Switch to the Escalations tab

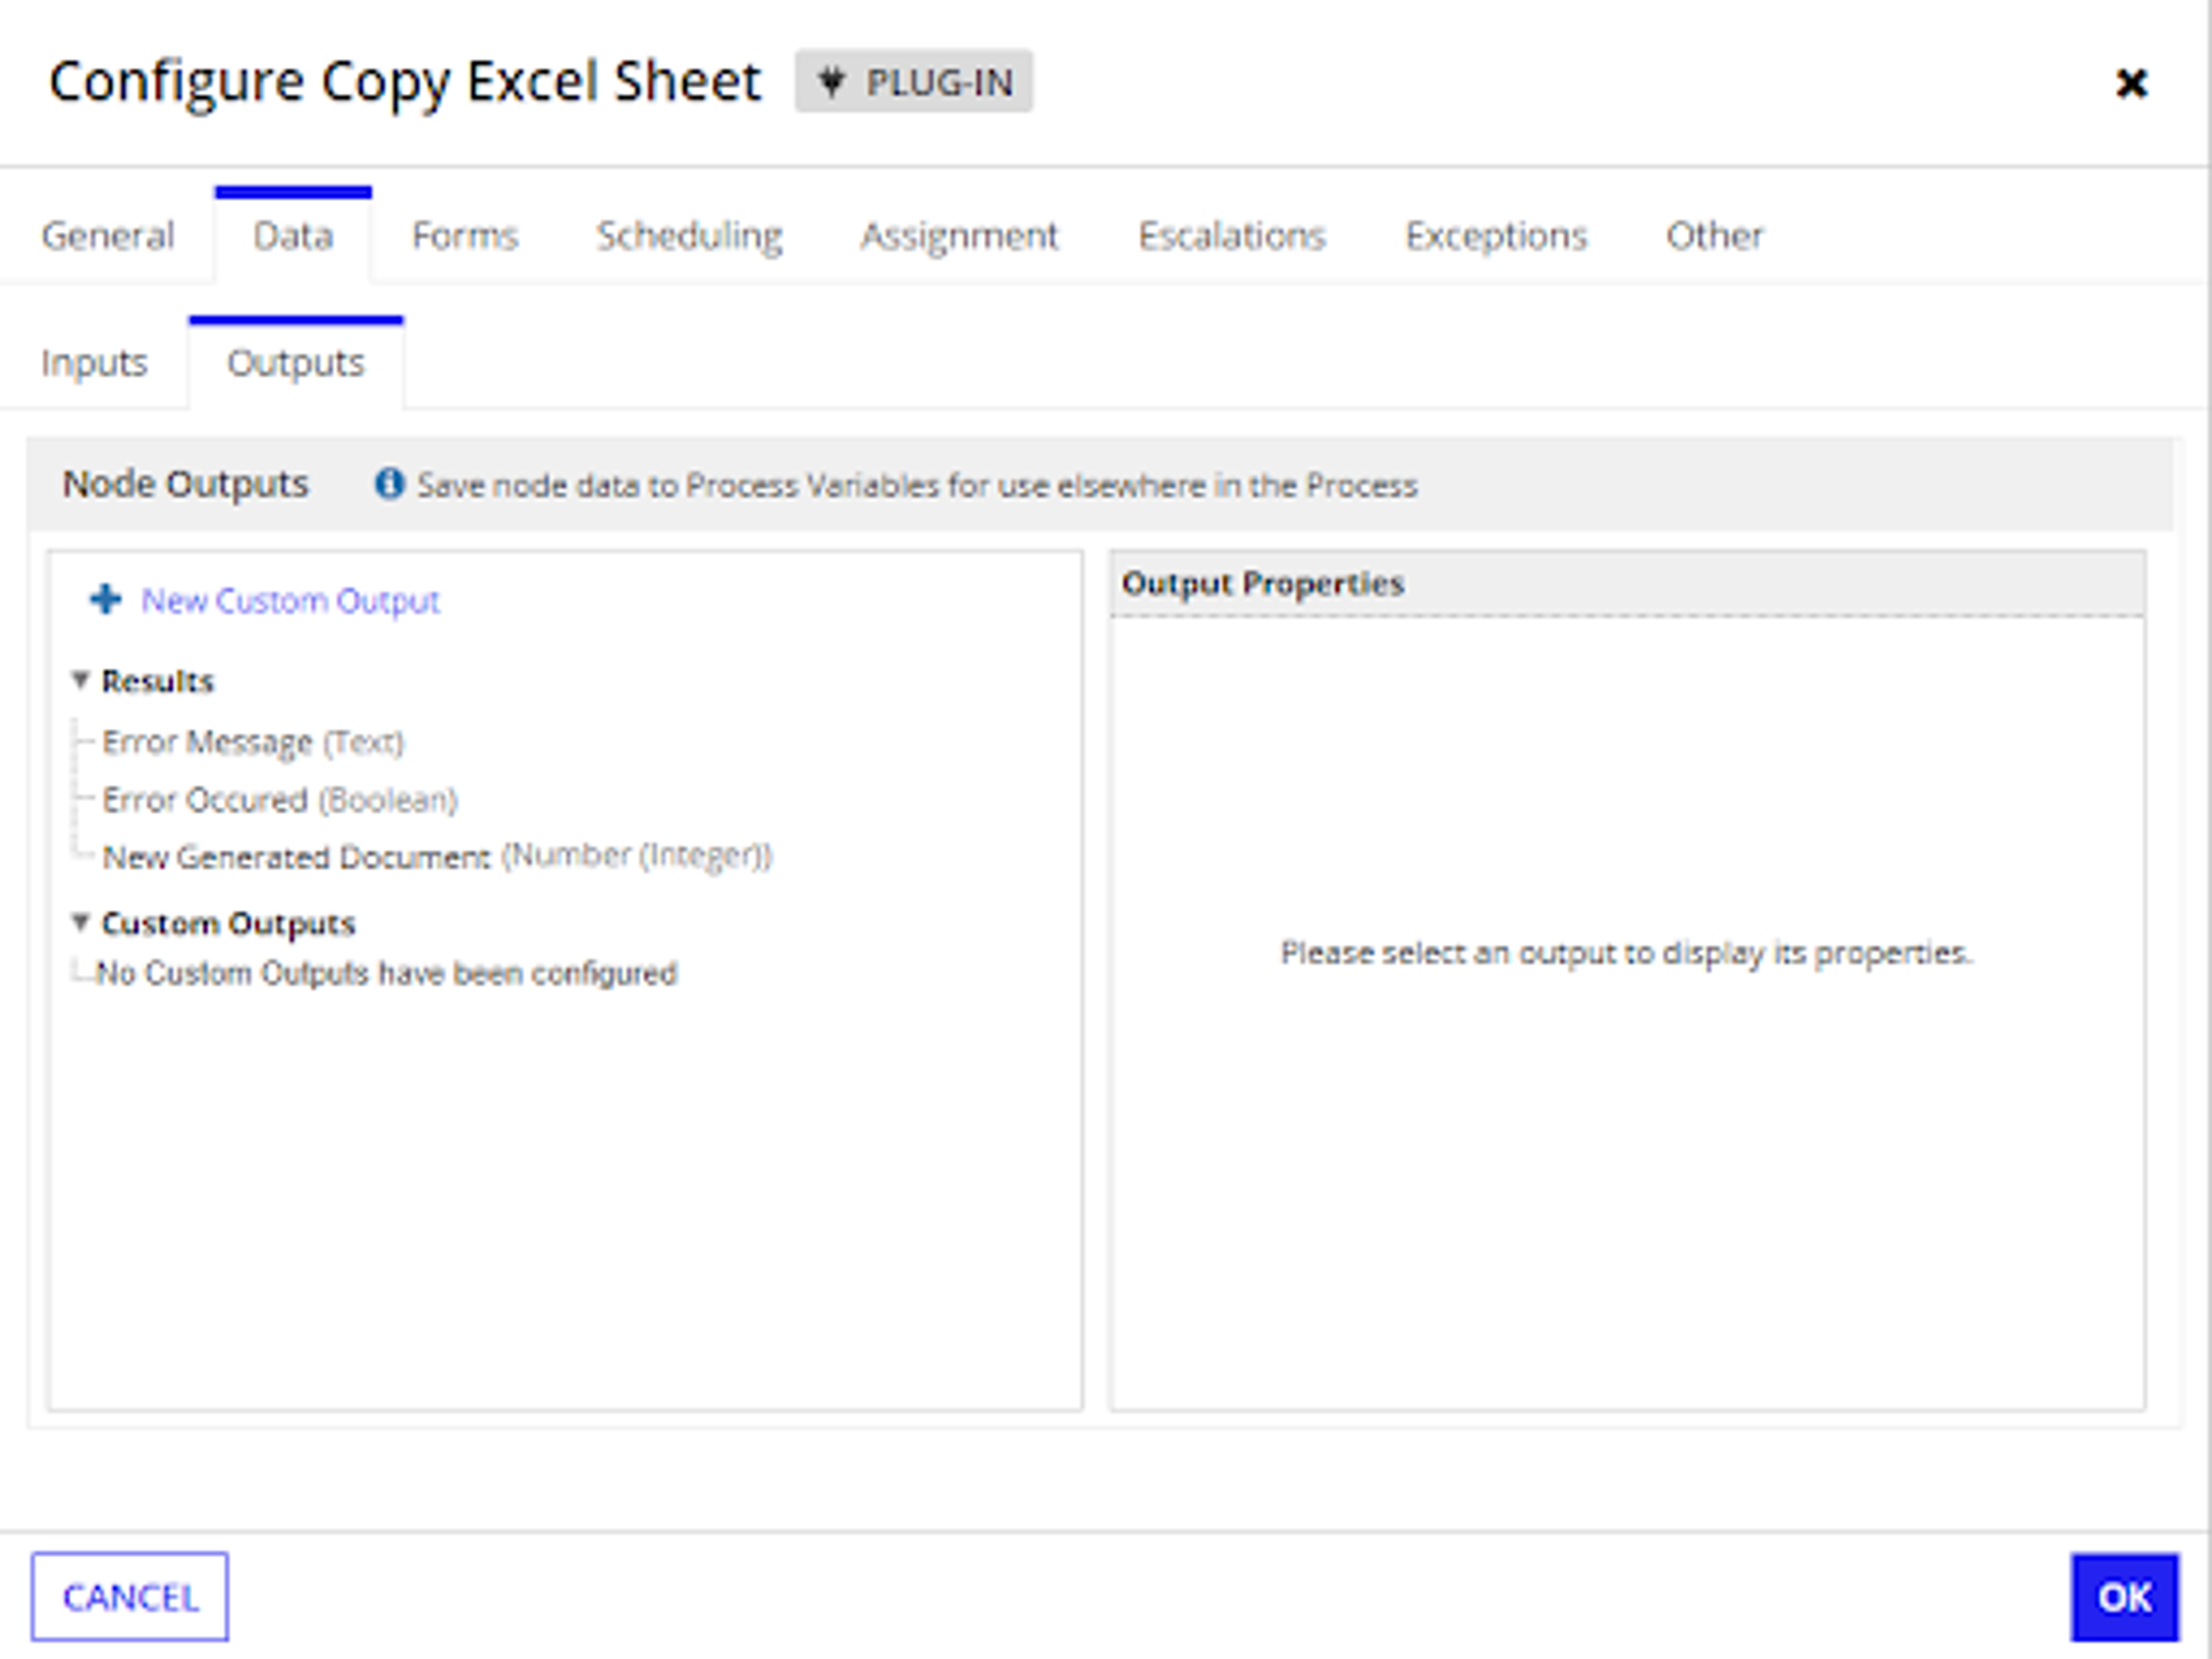(1232, 236)
